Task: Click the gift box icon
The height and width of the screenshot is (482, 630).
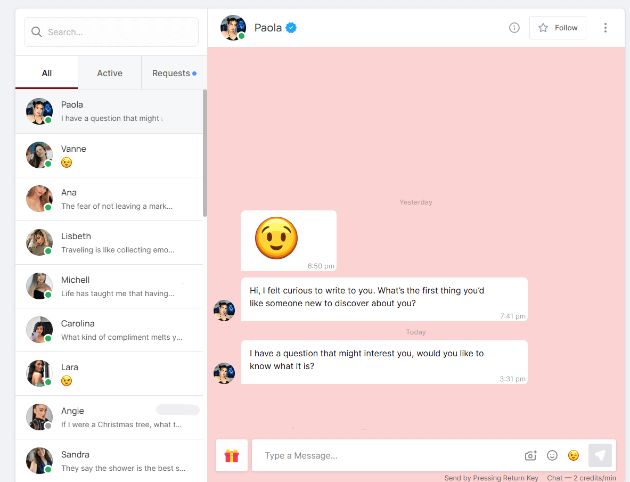Action: [232, 455]
